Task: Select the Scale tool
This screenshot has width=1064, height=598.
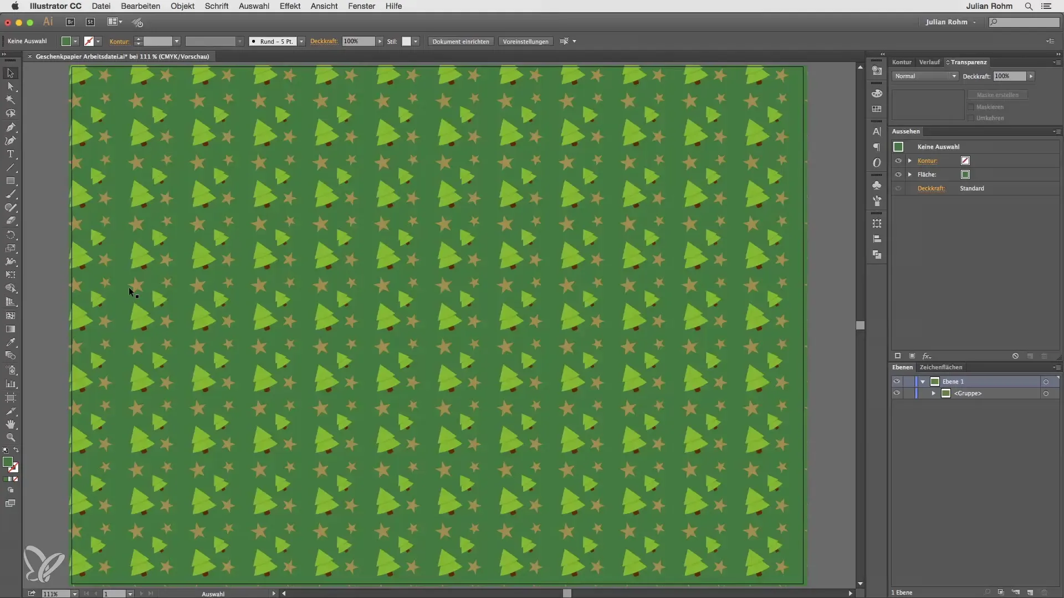Action: click(11, 249)
